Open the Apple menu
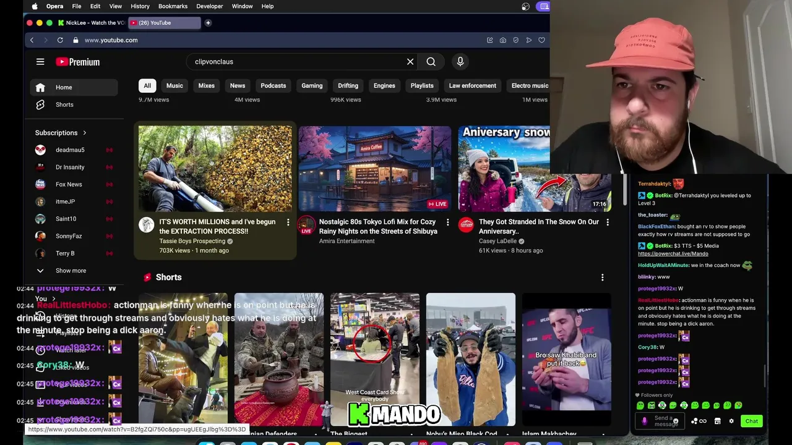Image resolution: width=792 pixels, height=445 pixels. coord(35,6)
